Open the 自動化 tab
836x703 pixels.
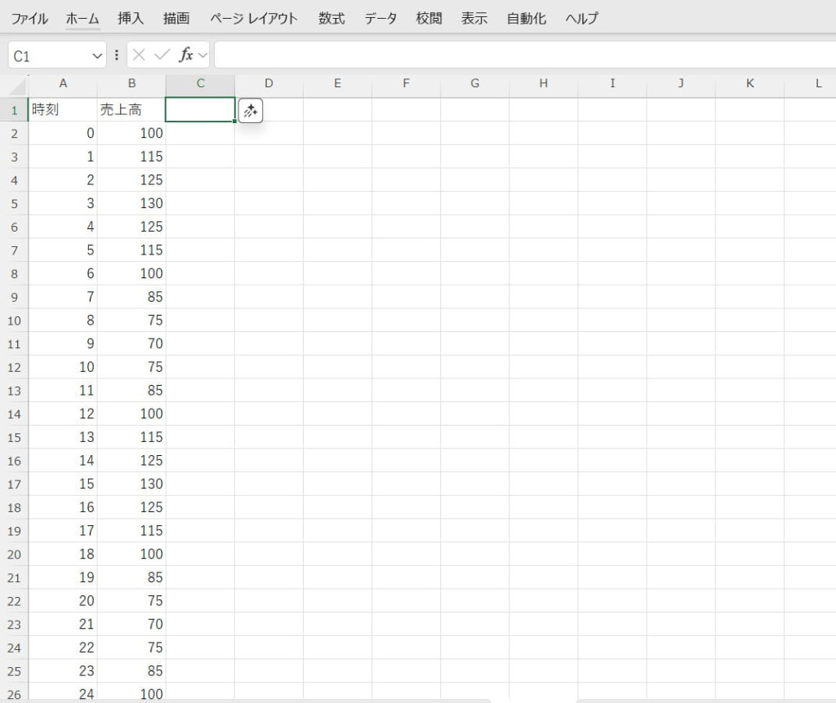point(526,18)
